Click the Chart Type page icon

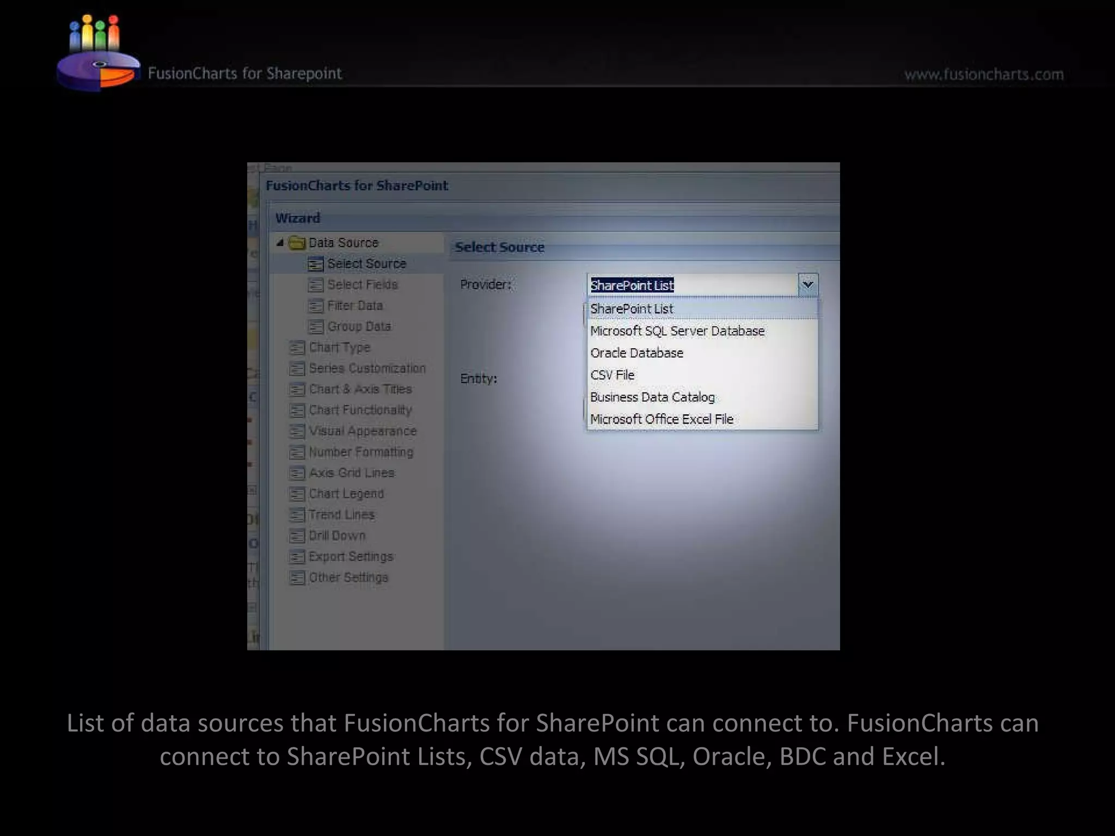[297, 348]
